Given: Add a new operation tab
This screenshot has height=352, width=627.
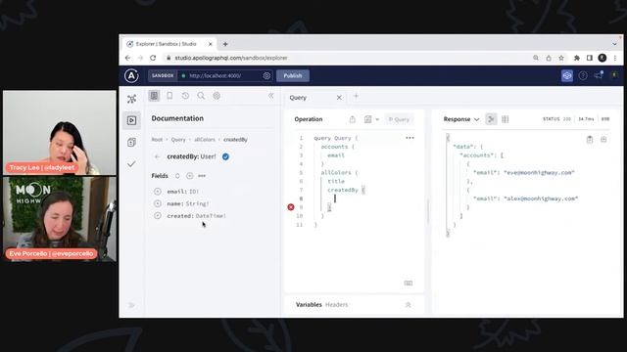Looking at the screenshot, I should click(356, 96).
